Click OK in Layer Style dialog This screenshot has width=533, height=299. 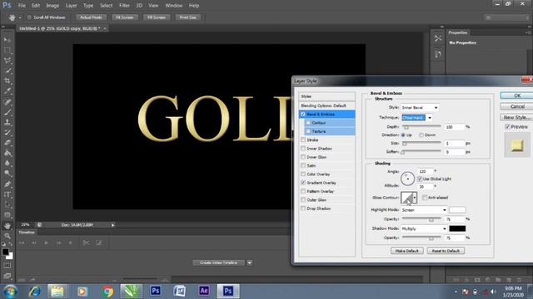(517, 96)
